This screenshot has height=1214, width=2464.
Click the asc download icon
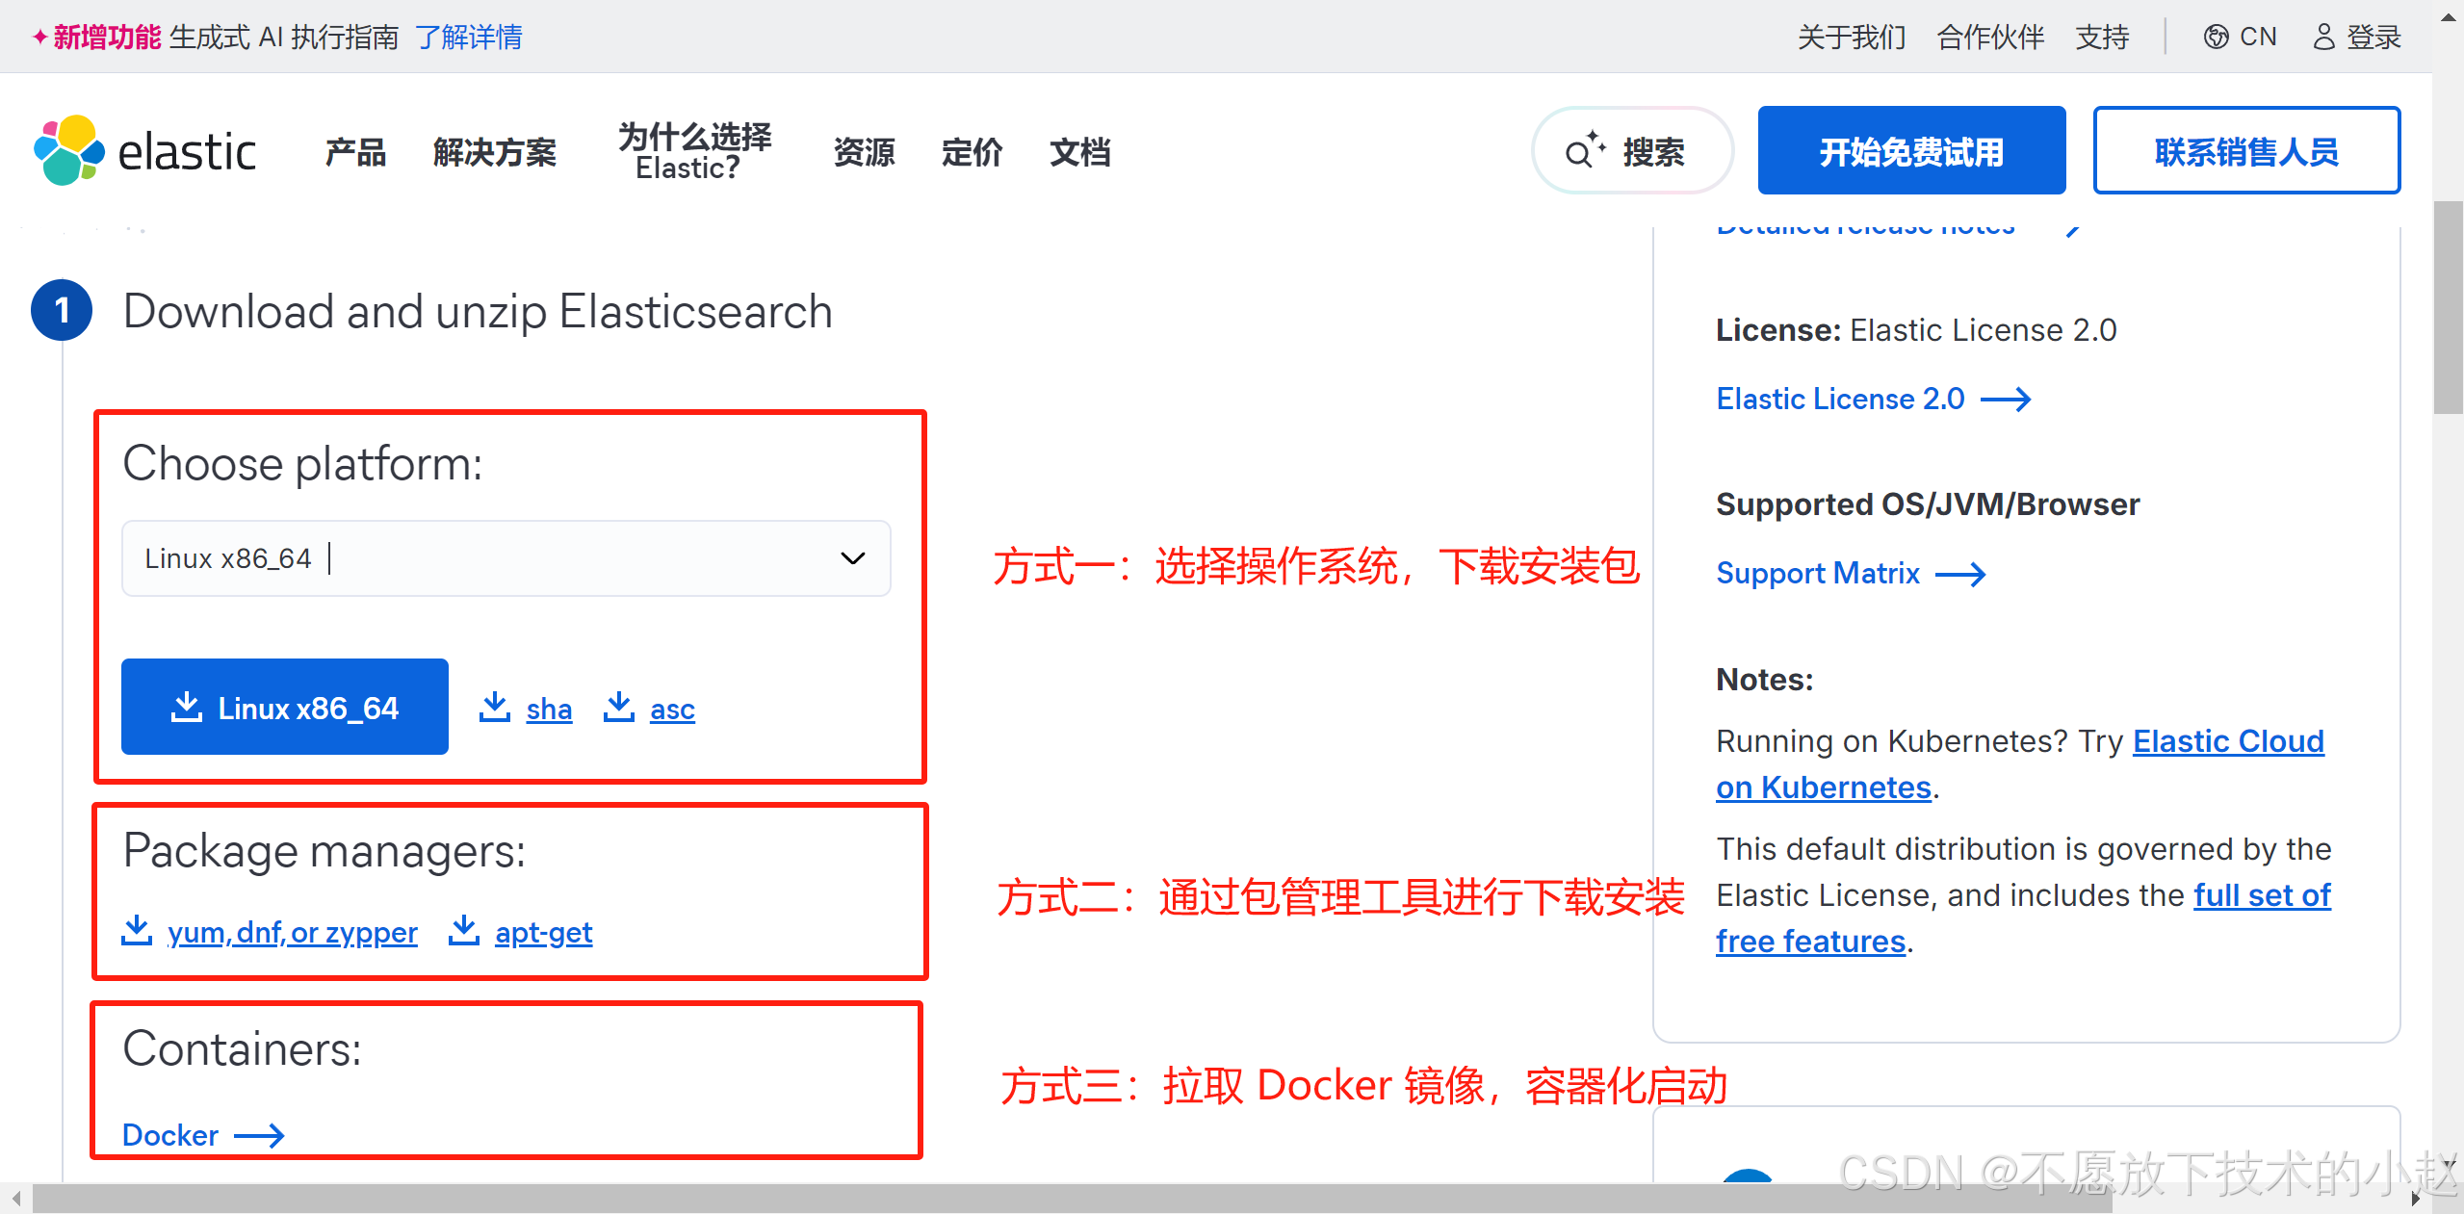click(x=619, y=708)
